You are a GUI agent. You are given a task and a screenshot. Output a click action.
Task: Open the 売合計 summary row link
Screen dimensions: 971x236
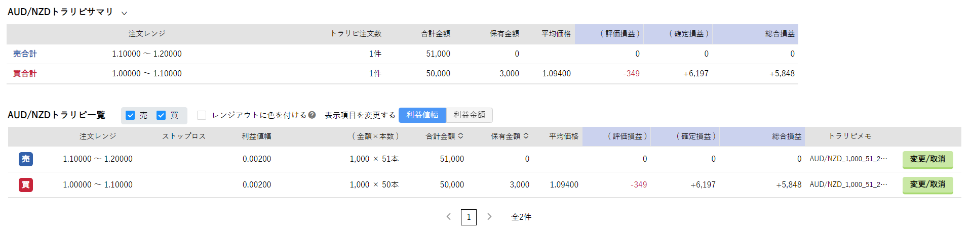pyautogui.click(x=25, y=54)
